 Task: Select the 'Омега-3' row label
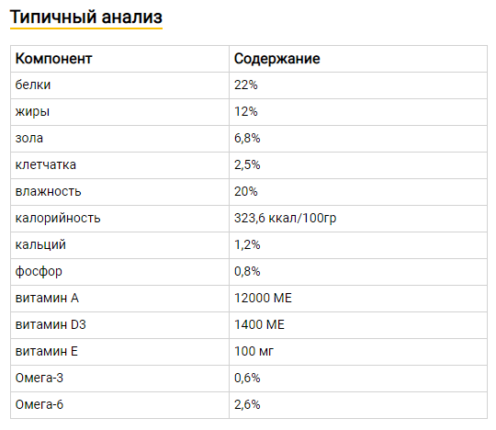pos(39,379)
